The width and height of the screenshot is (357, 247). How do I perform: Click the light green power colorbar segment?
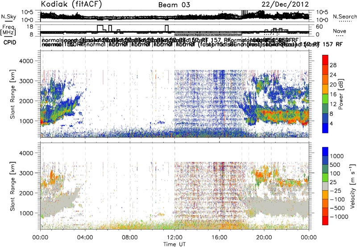[x=325, y=99]
